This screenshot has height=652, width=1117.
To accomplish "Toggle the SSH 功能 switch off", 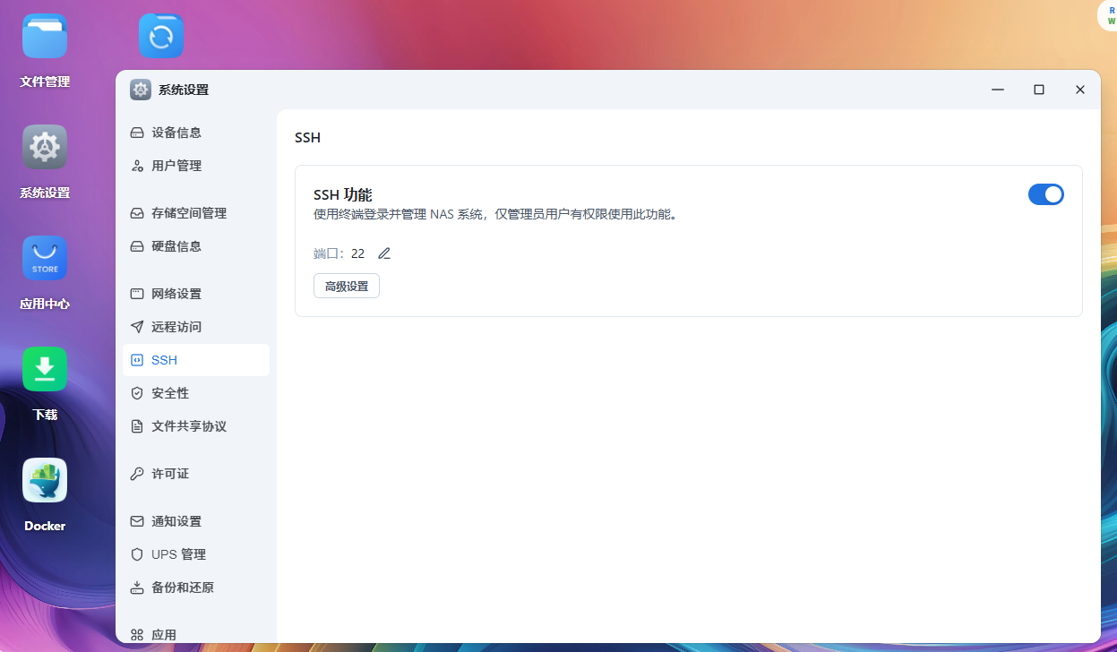I will [1045, 194].
